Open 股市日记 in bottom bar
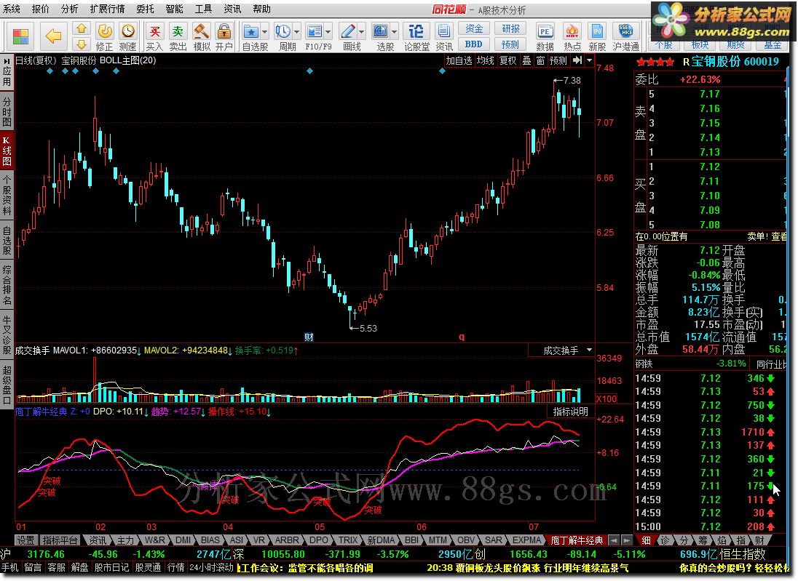The height and width of the screenshot is (581, 798). coord(111,567)
